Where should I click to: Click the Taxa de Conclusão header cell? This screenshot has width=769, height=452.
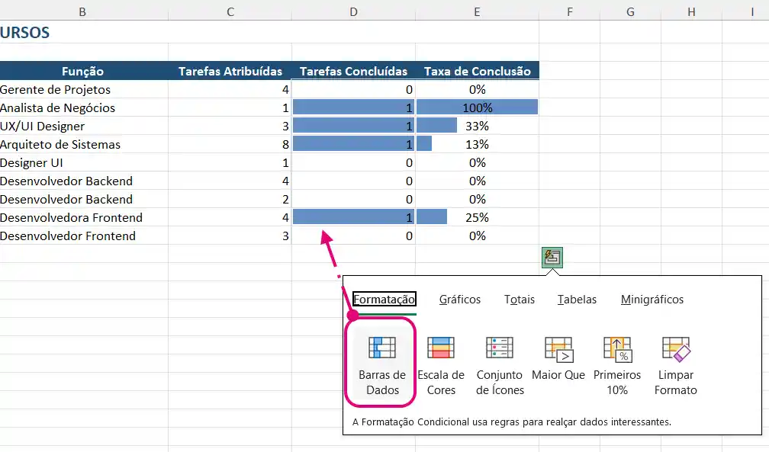pyautogui.click(x=477, y=71)
